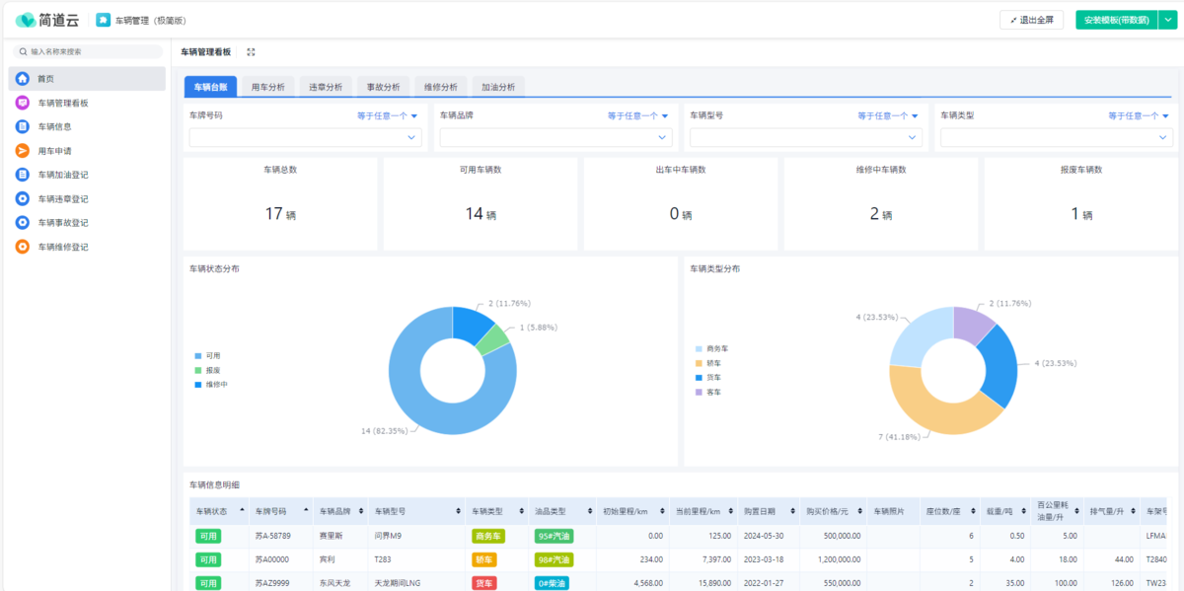
Task: Open the 车辆品牌 filter combo box
Action: point(555,138)
